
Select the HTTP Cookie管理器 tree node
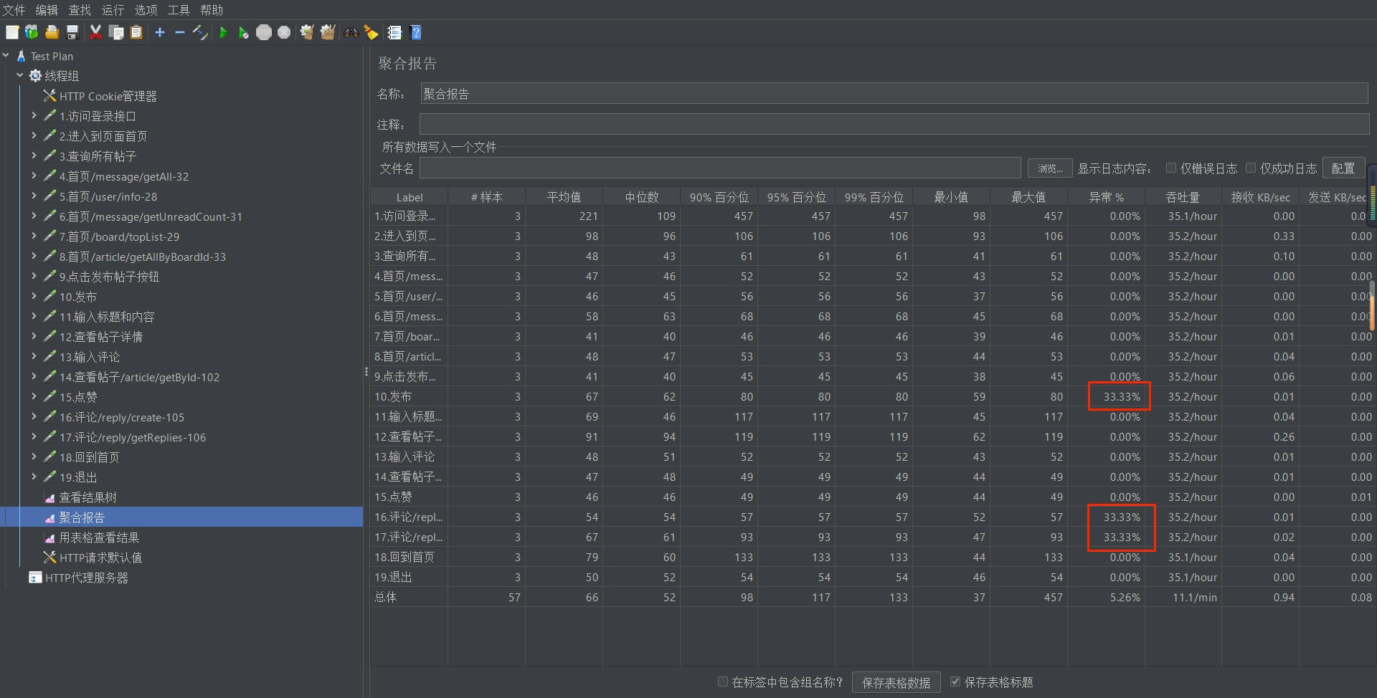point(108,96)
